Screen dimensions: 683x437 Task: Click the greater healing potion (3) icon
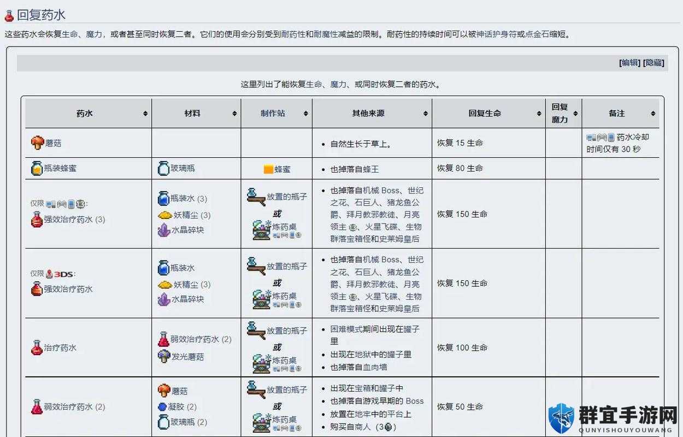(37, 220)
